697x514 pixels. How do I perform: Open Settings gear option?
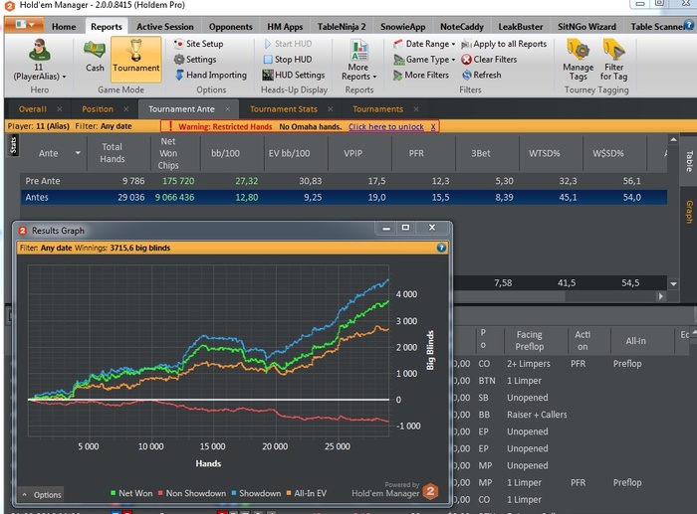click(195, 59)
